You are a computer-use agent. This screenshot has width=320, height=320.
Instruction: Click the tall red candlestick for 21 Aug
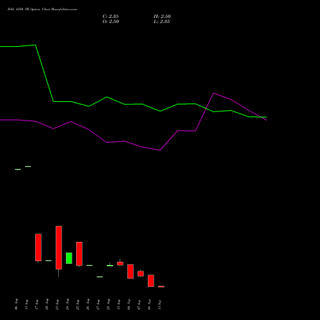tap(59, 248)
